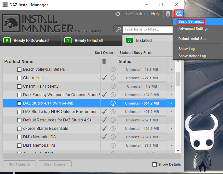Expand options arrow for Charm Hair
Viewport: 223px width, 174px height.
(x=171, y=78)
